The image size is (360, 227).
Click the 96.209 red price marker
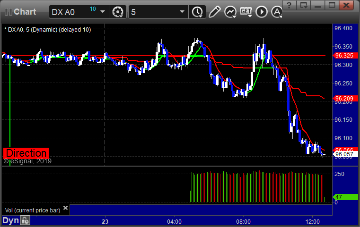tap(345, 99)
